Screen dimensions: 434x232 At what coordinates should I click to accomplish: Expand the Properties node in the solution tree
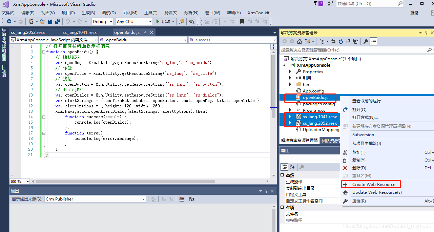click(290, 71)
